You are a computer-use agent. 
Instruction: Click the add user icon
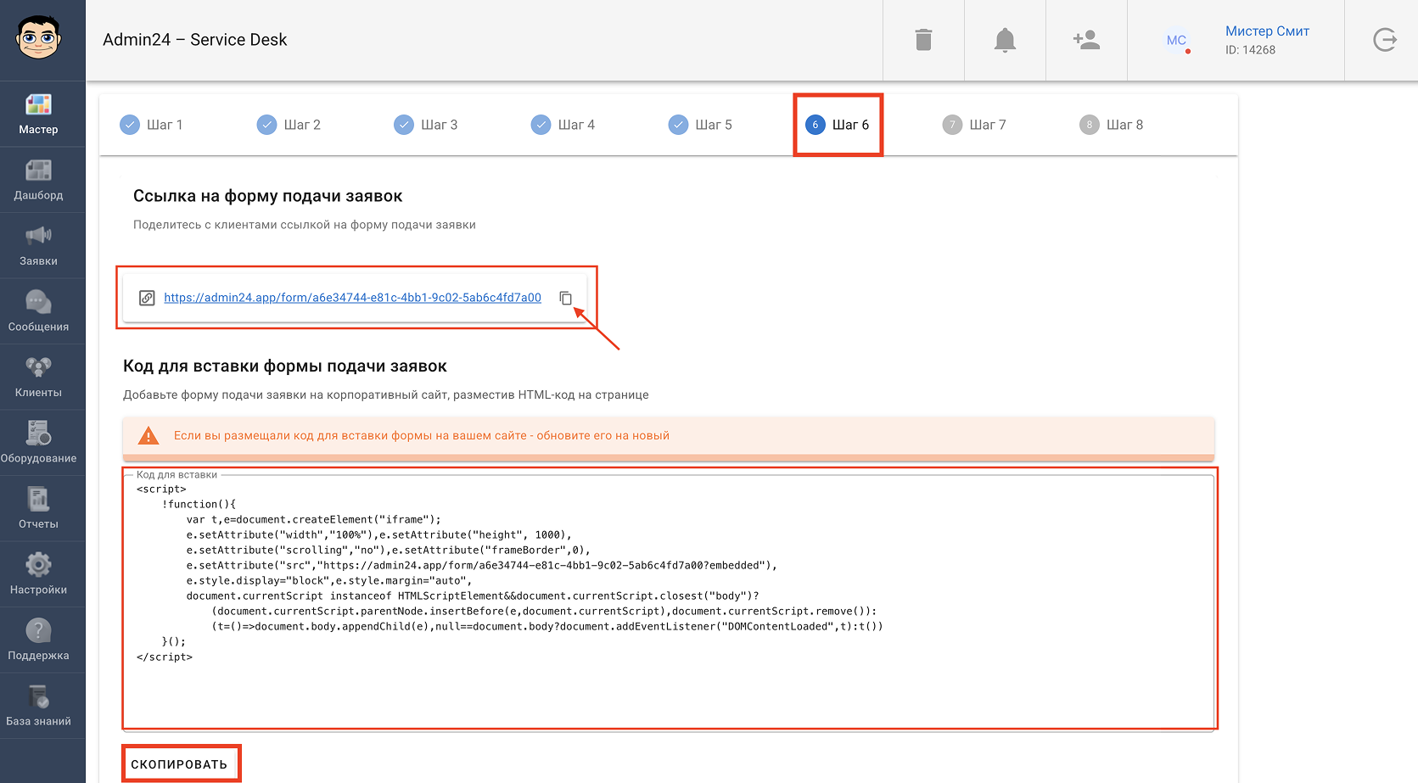click(1086, 40)
